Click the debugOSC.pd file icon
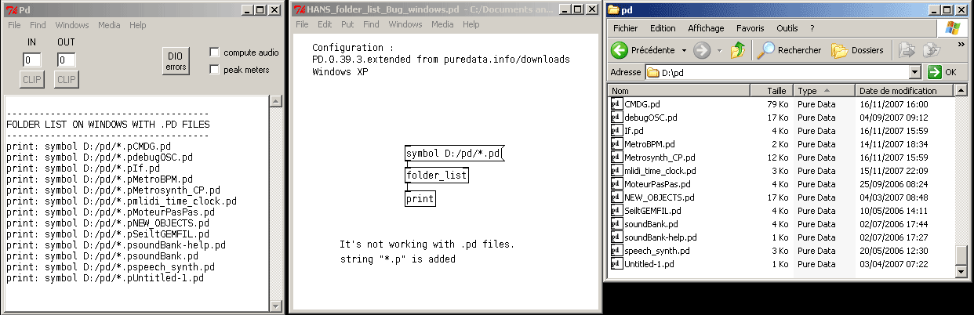This screenshot has height=315, width=974. coord(616,117)
